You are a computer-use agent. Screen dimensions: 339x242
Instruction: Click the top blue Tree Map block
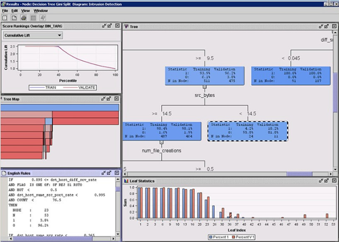tap(60, 107)
